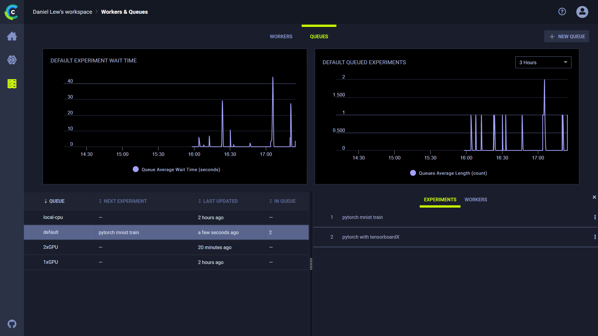Expand the 3 Hours time range dropdown
The width and height of the screenshot is (598, 336).
tap(543, 62)
